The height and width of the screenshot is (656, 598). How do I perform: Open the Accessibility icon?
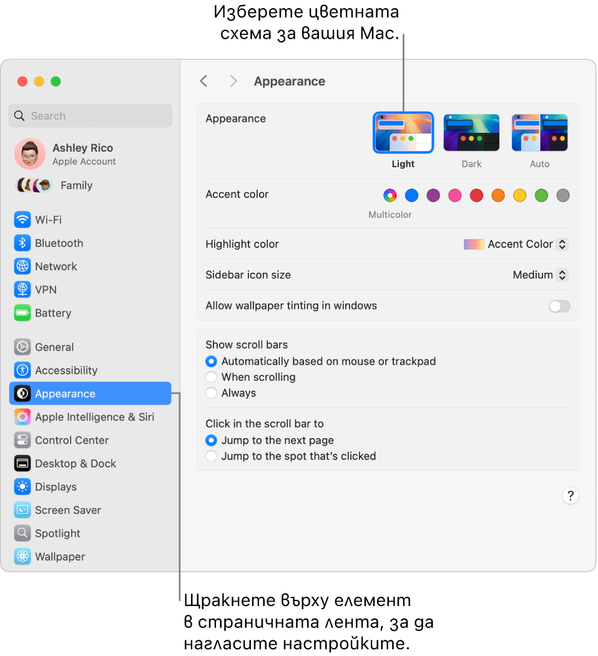pyautogui.click(x=22, y=370)
